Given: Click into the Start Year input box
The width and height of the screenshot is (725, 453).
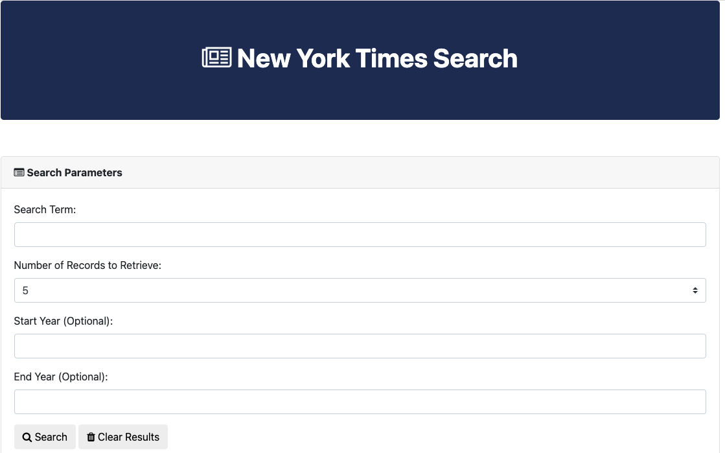Looking at the screenshot, I should point(360,346).
